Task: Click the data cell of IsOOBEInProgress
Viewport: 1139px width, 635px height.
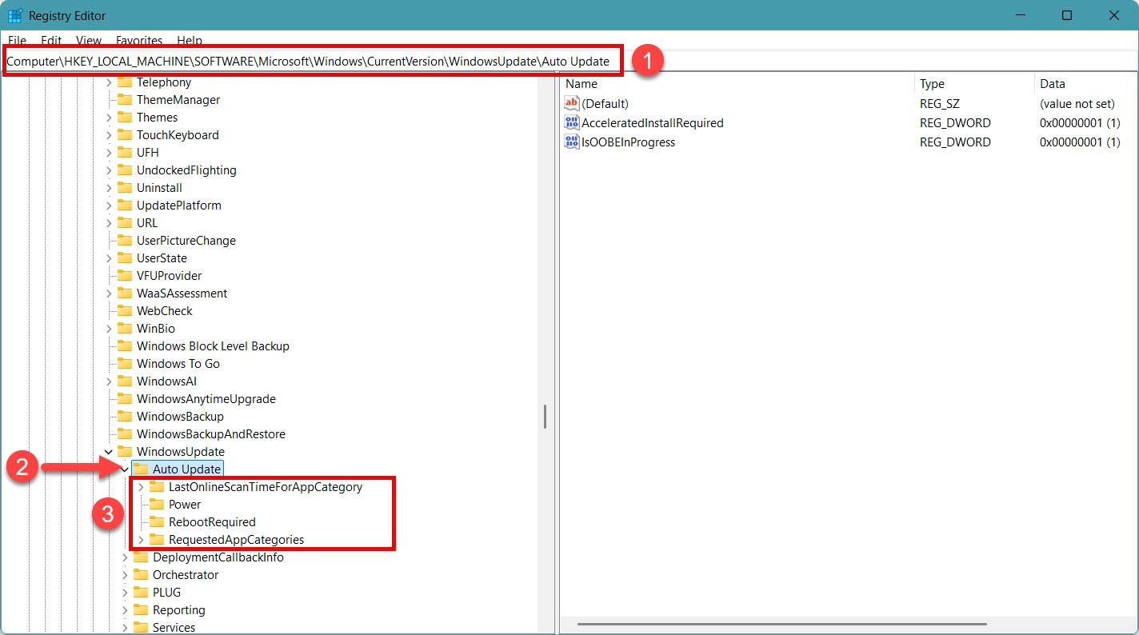Action: 1080,142
